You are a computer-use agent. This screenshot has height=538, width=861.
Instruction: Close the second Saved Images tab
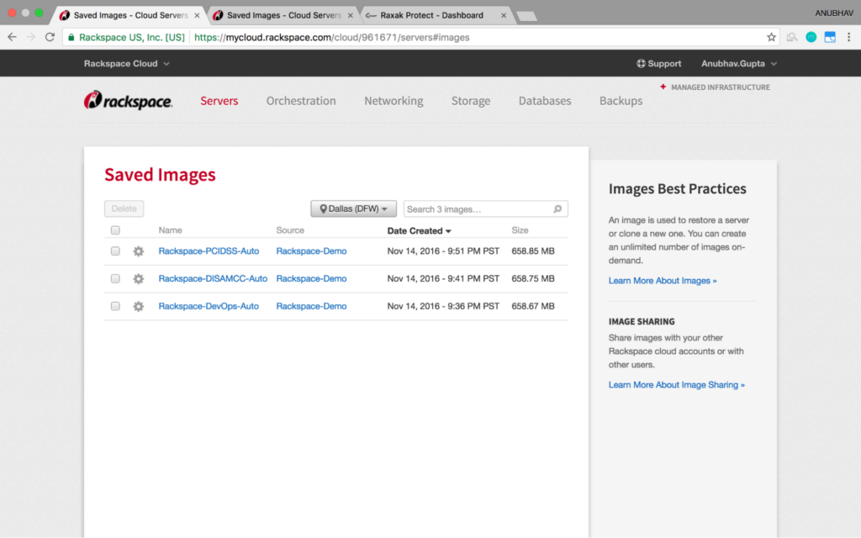tap(351, 15)
